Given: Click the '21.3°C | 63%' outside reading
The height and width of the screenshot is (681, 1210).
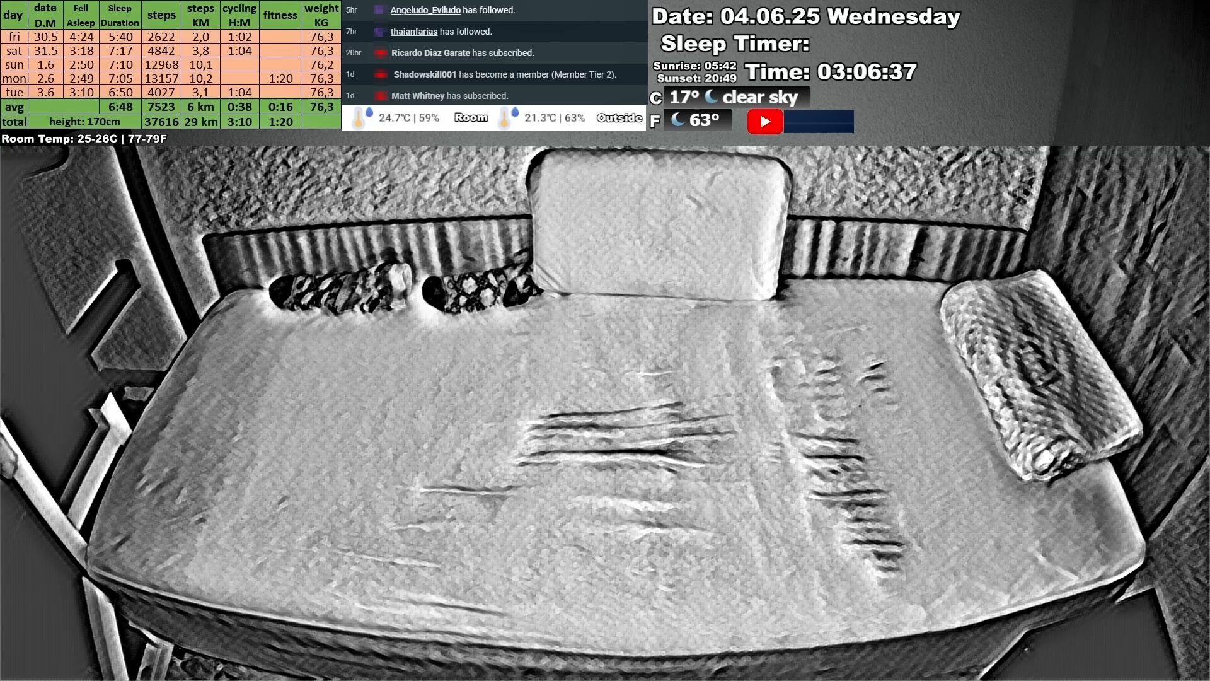Looking at the screenshot, I should click(x=555, y=118).
